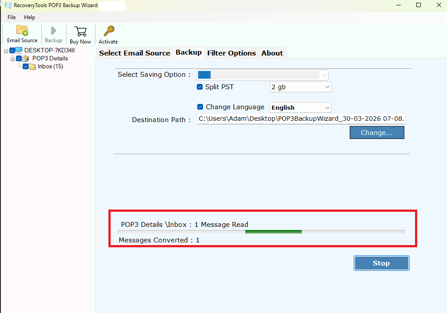Image resolution: width=447 pixels, height=313 pixels.
Task: Click the Stop button
Action: (x=381, y=263)
